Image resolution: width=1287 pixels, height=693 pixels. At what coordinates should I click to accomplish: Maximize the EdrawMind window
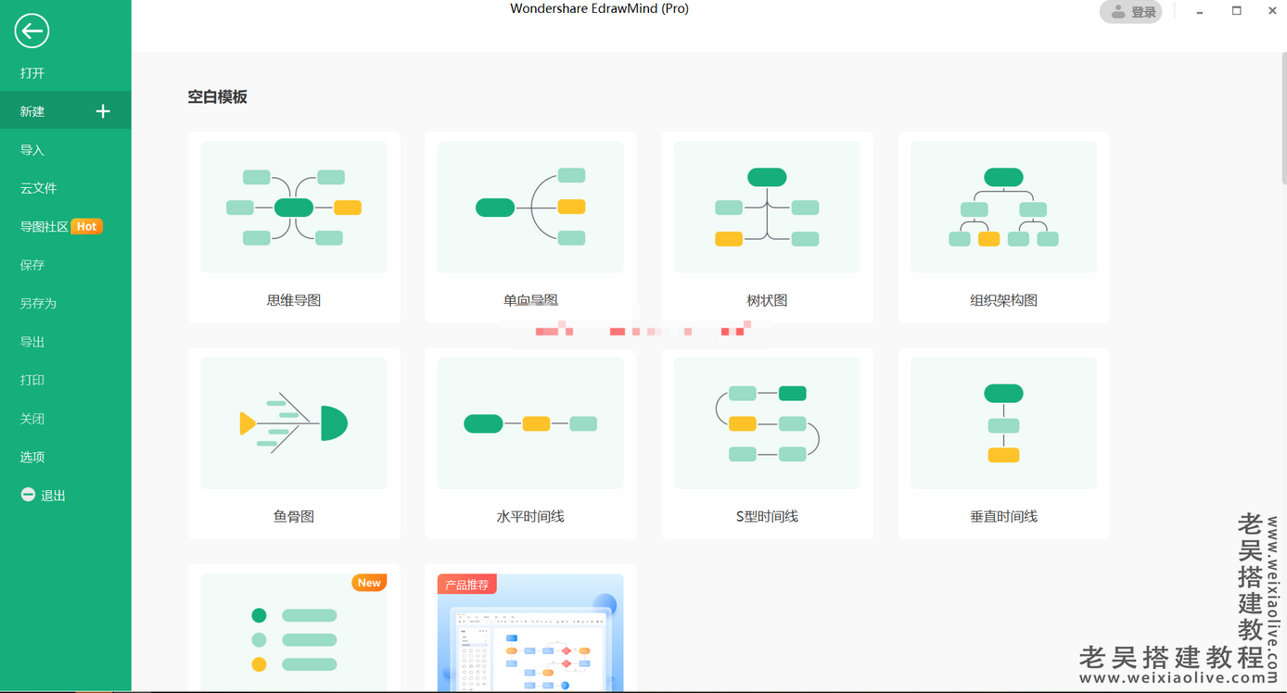1236,11
